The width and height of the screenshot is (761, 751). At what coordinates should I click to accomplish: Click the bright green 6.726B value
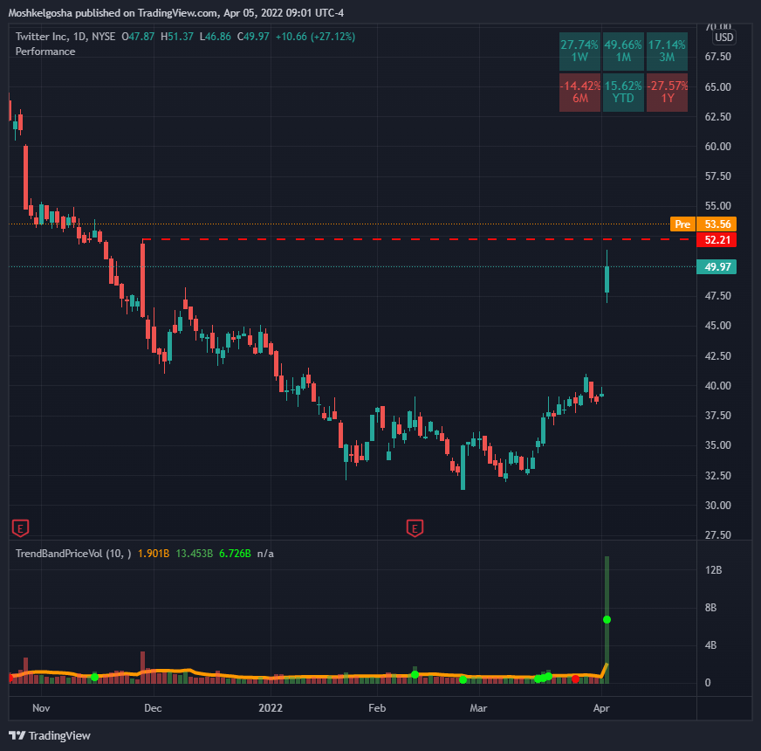coord(235,554)
